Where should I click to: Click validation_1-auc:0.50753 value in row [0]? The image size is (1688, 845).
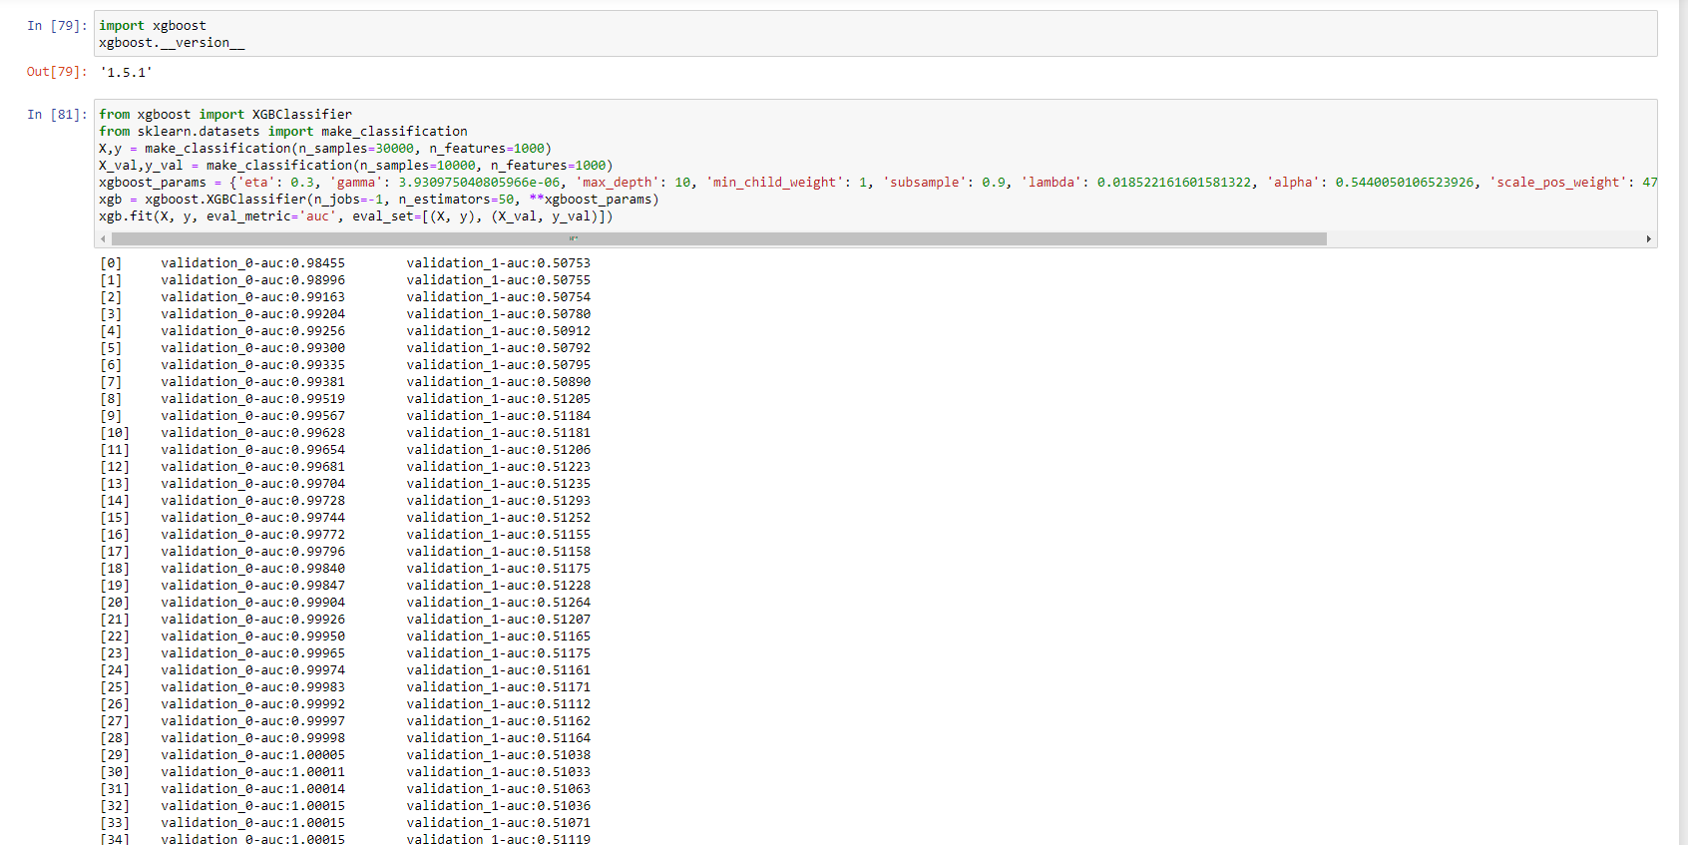point(499,263)
